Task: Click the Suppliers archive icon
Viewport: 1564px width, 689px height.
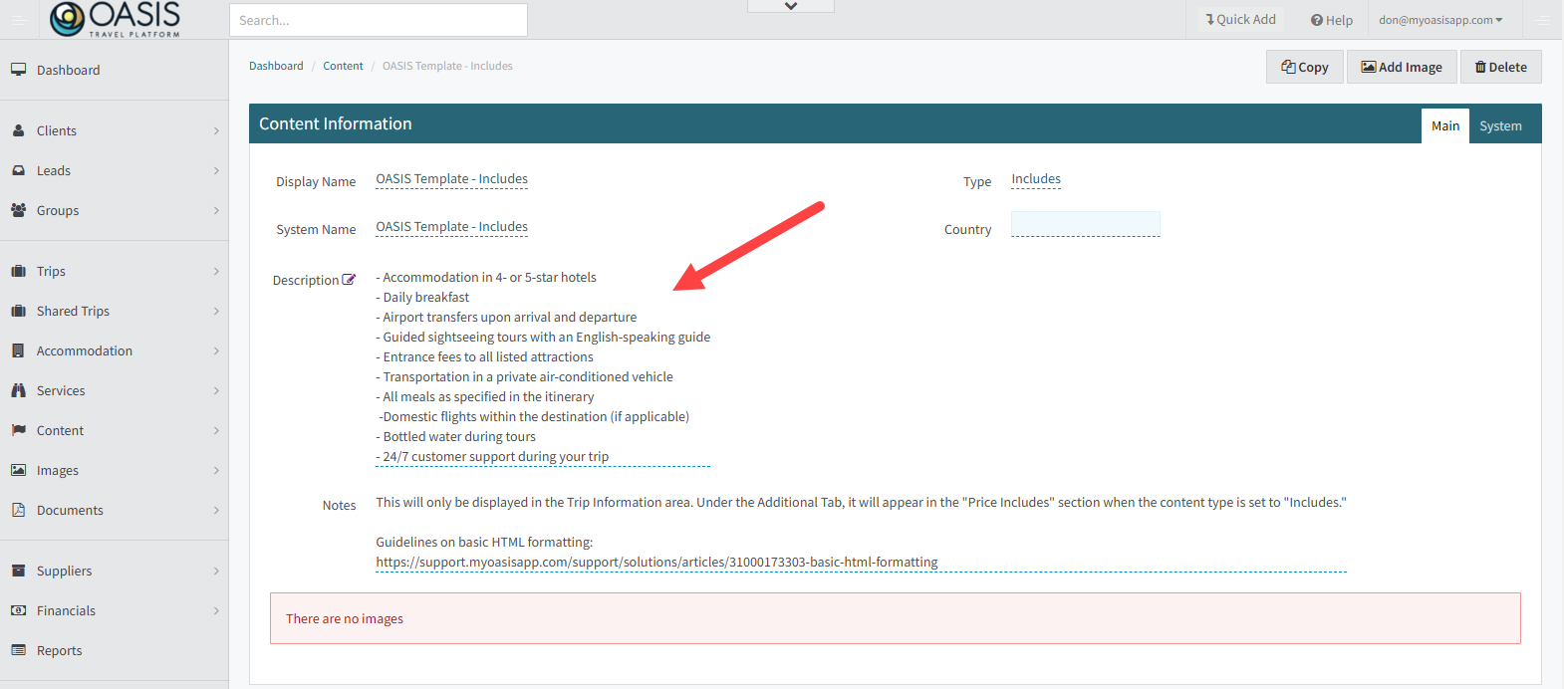Action: coord(18,571)
